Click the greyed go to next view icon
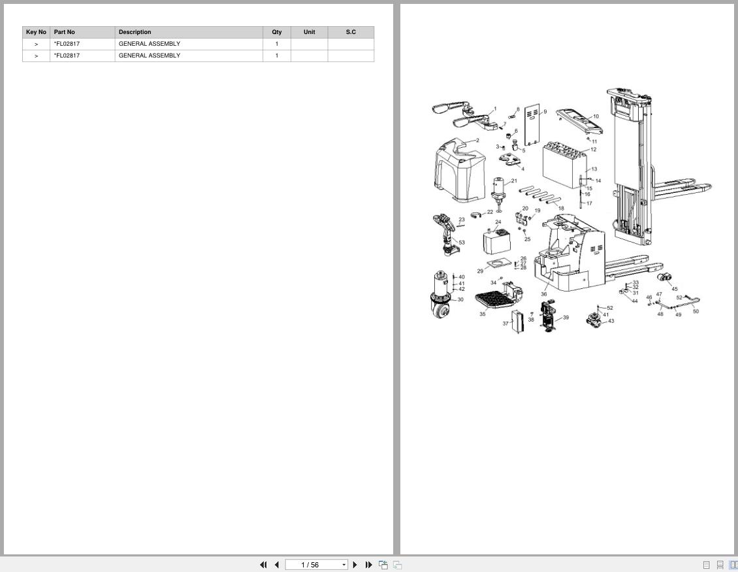The width and height of the screenshot is (738, 572). pos(397,565)
